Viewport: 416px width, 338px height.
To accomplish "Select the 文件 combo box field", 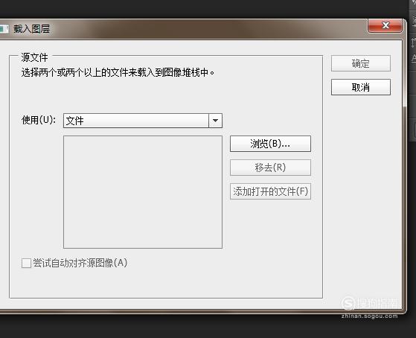I will 143,121.
